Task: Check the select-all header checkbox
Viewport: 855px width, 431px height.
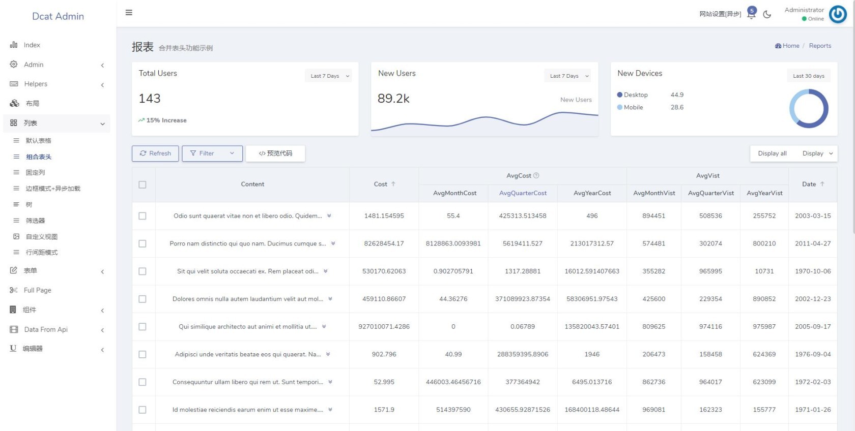Action: coord(142,184)
